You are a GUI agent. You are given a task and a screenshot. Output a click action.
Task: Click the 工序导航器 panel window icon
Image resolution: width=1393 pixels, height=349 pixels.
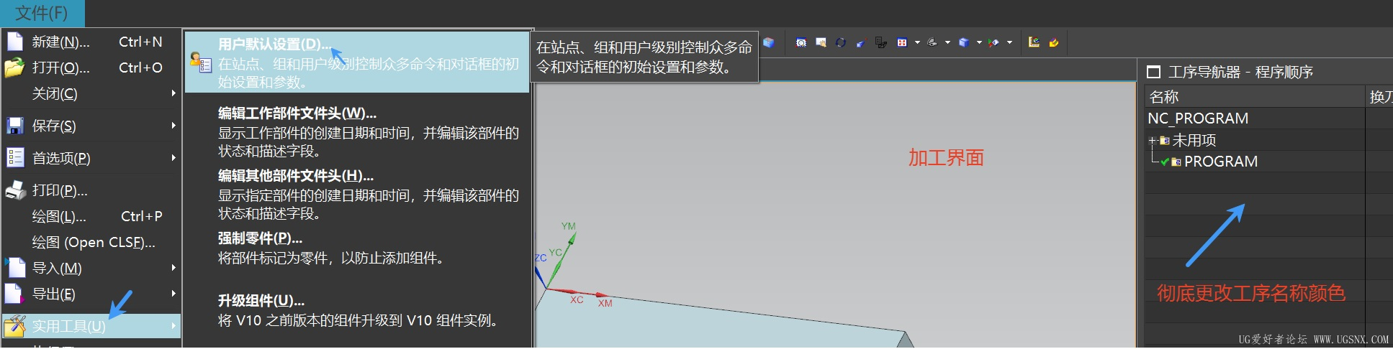click(1153, 72)
